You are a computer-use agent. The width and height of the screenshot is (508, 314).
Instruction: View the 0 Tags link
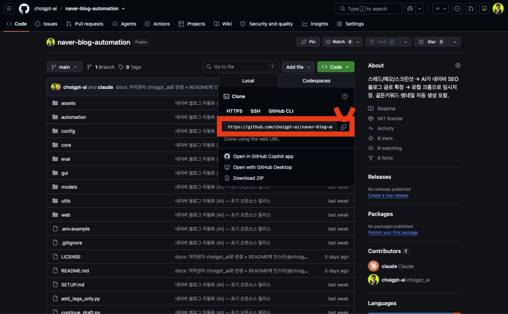pos(129,67)
